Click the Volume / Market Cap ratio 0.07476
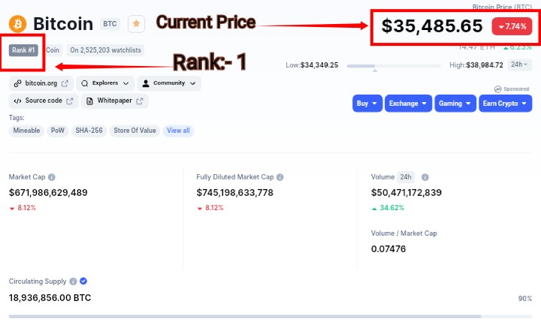 tap(388, 249)
